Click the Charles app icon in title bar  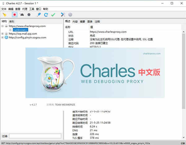point(3,3)
